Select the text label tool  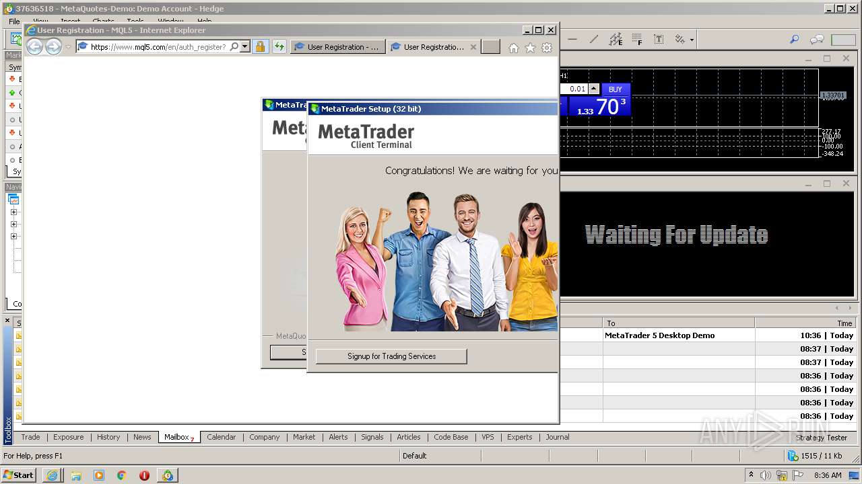click(x=659, y=40)
